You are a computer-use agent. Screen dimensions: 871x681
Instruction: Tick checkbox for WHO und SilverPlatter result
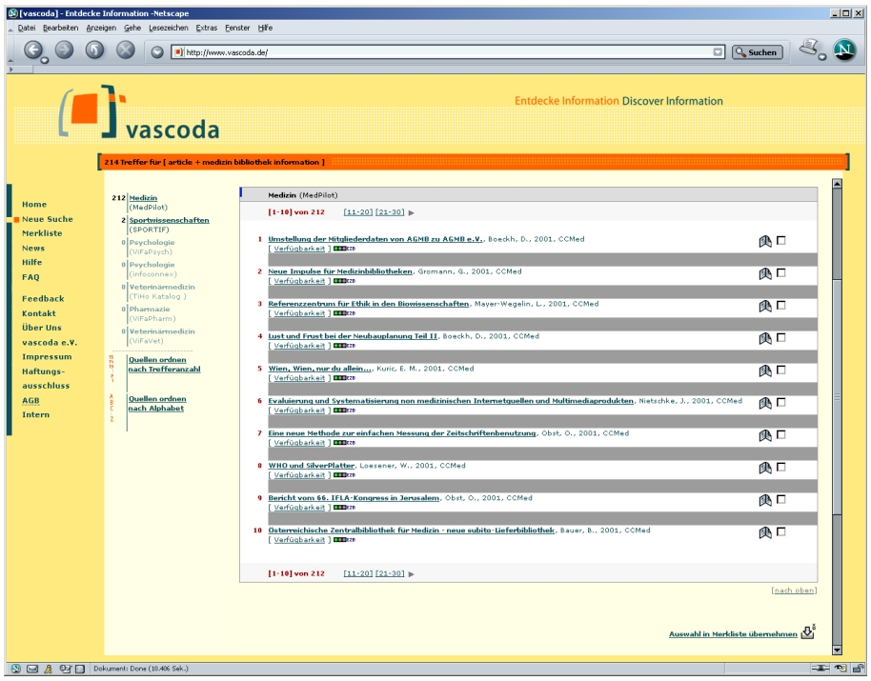781,467
